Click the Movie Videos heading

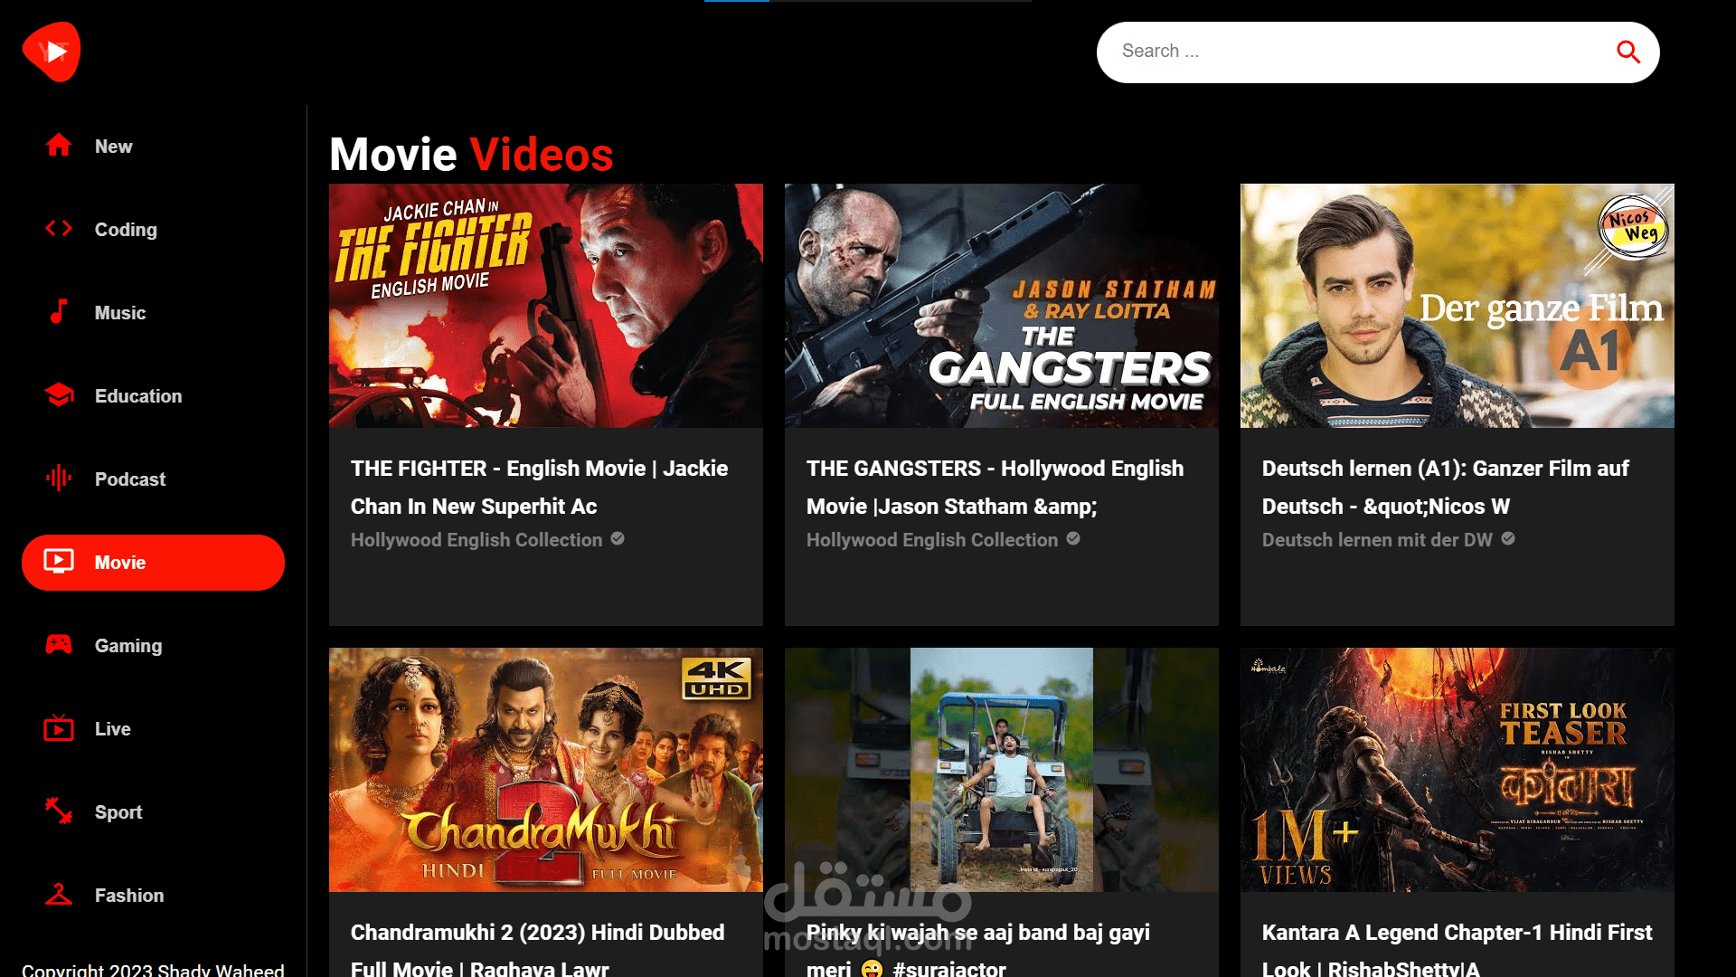471,154
